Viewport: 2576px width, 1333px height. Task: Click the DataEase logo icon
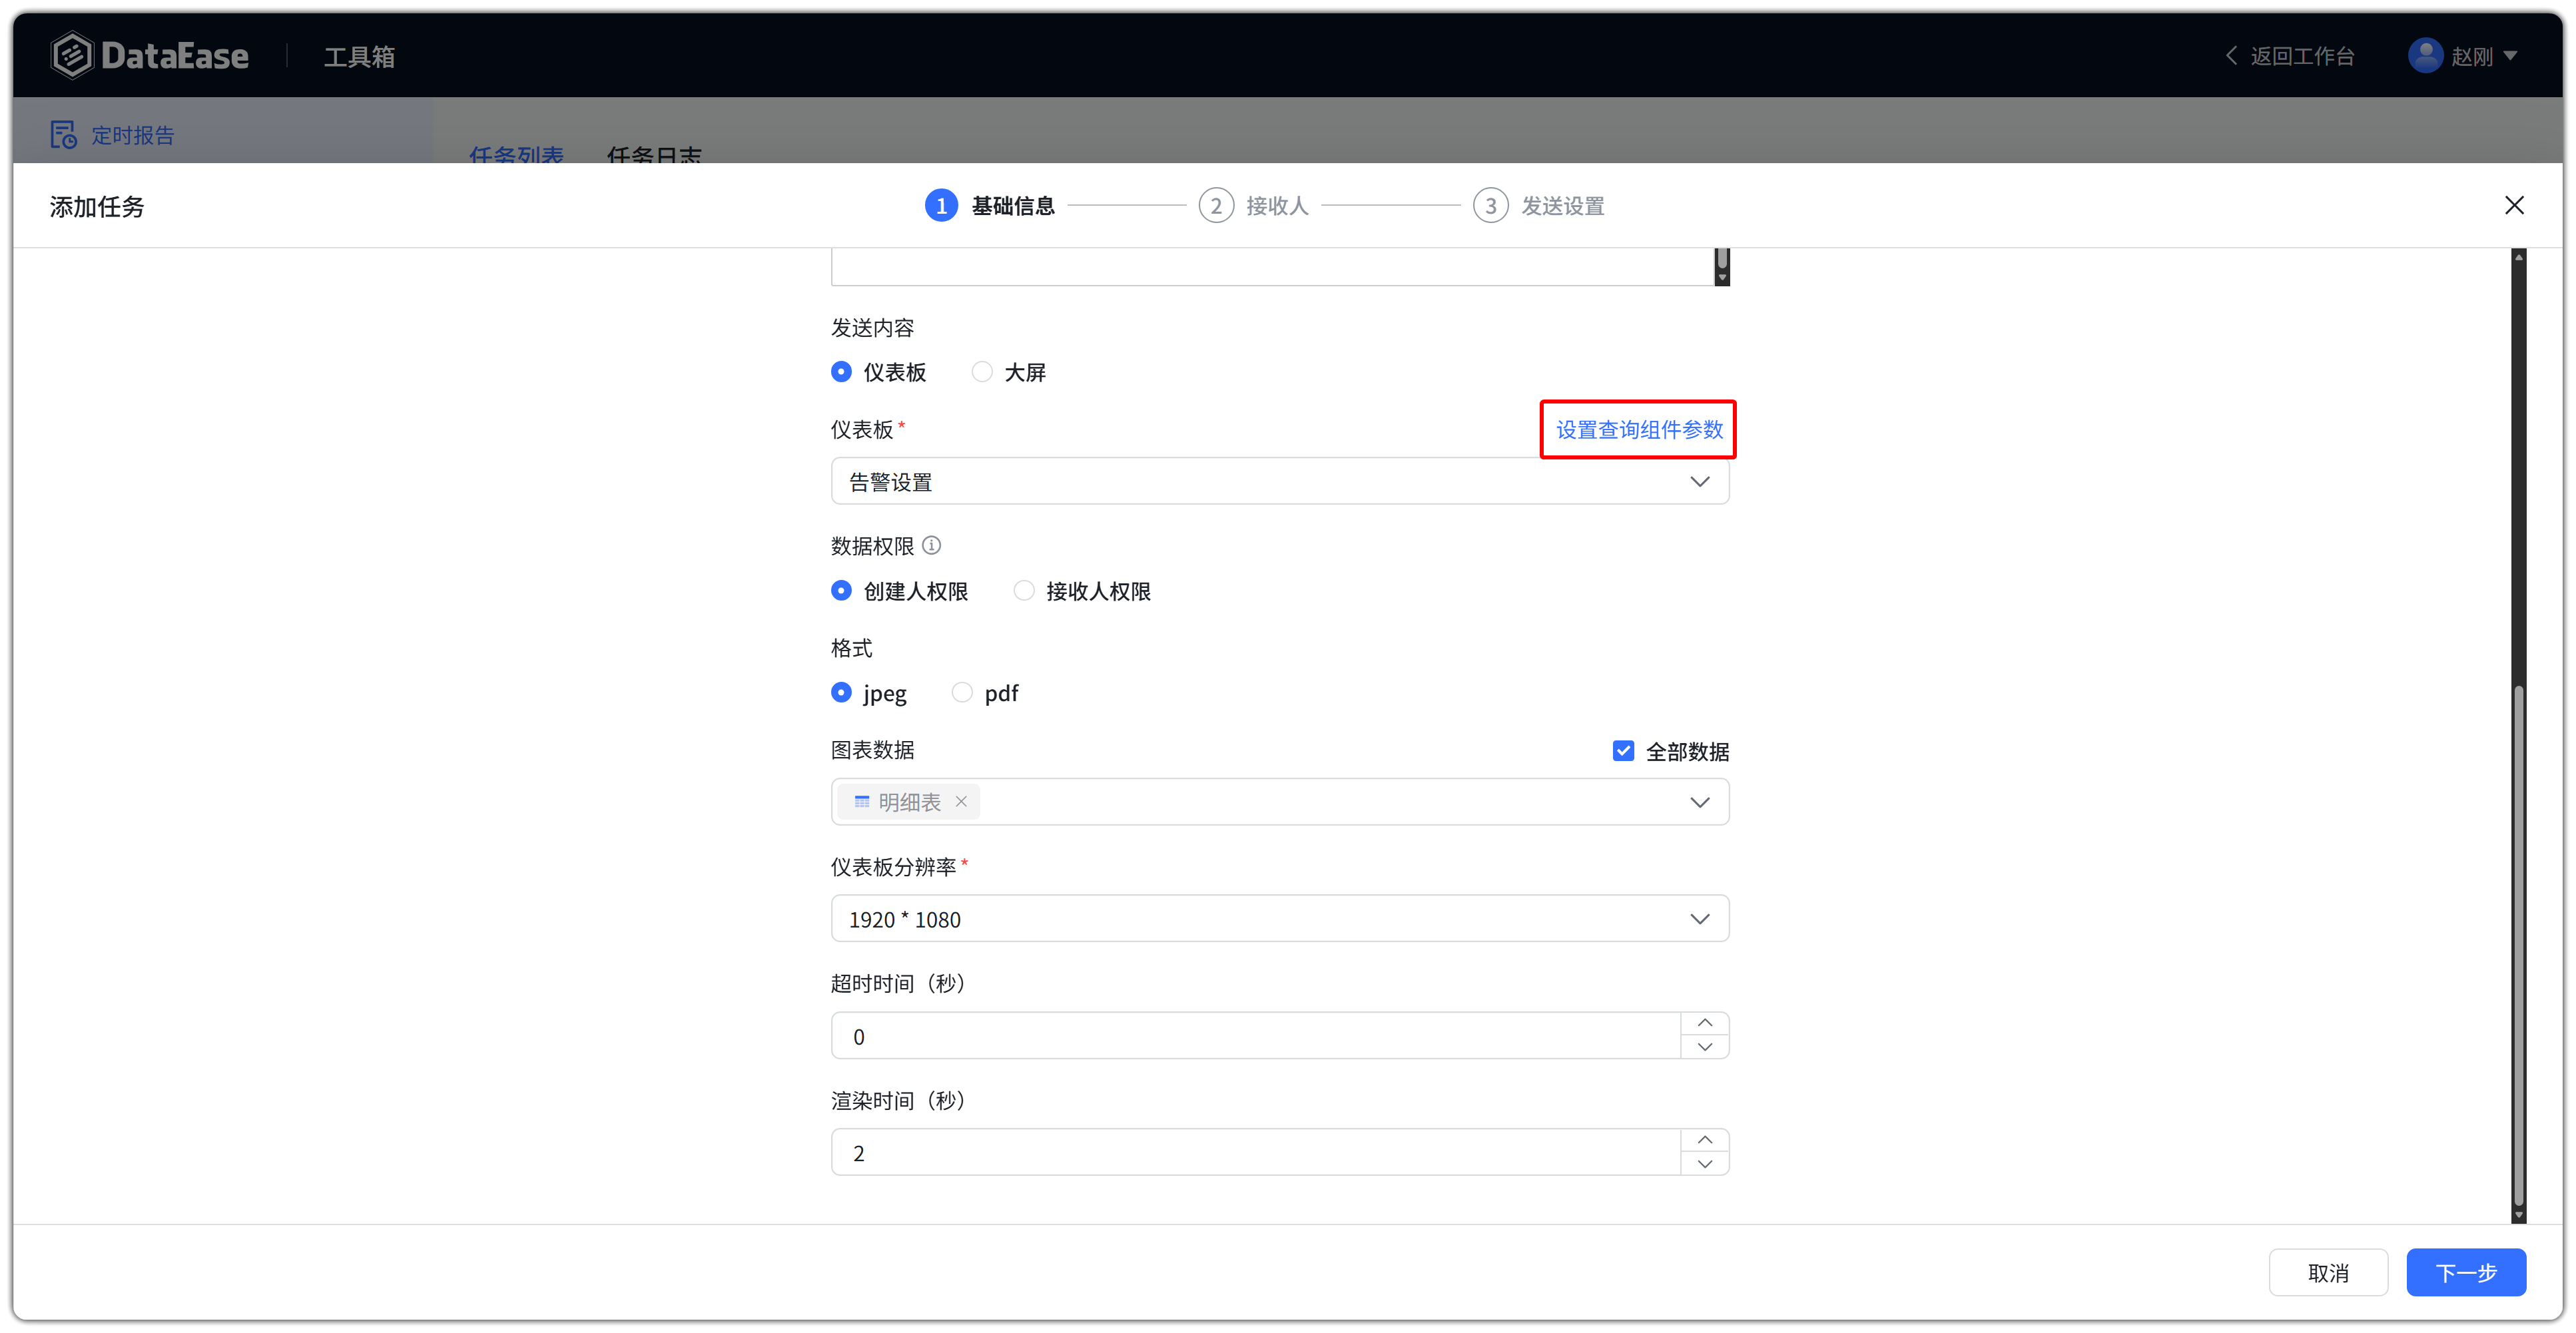pyautogui.click(x=72, y=55)
